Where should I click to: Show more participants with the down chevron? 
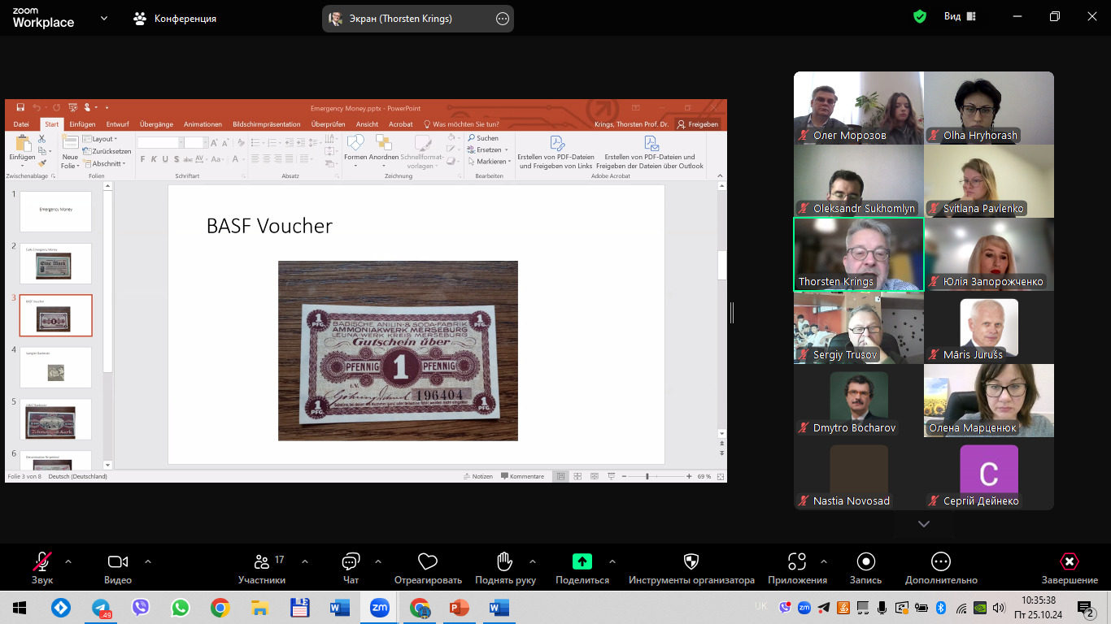[923, 524]
